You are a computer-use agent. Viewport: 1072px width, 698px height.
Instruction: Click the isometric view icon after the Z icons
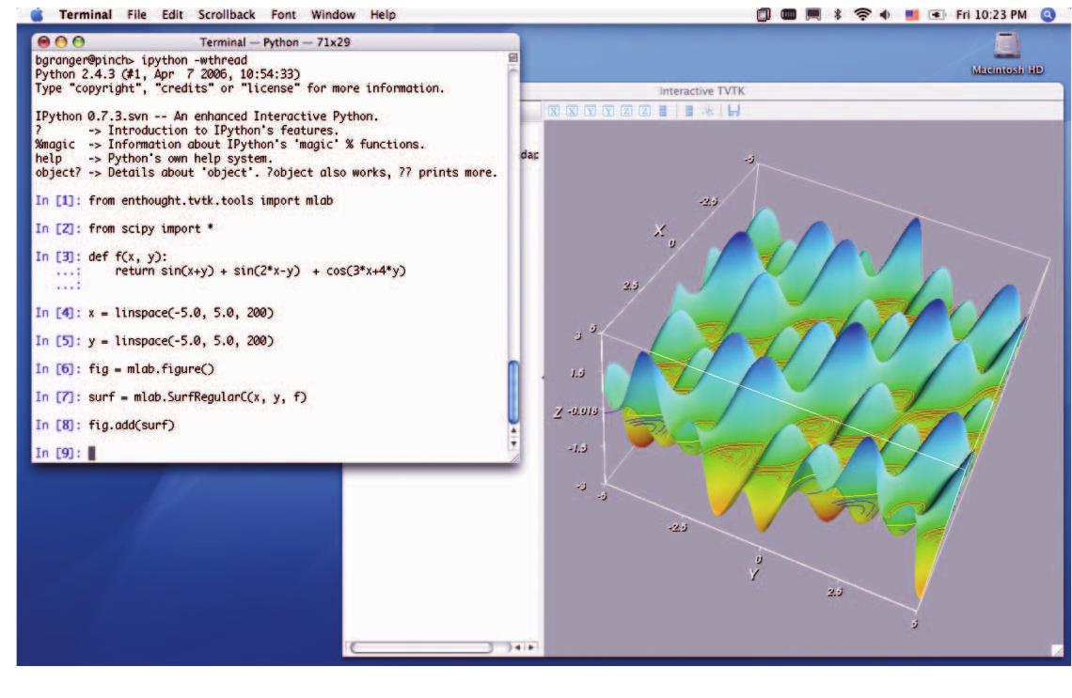coord(663,111)
